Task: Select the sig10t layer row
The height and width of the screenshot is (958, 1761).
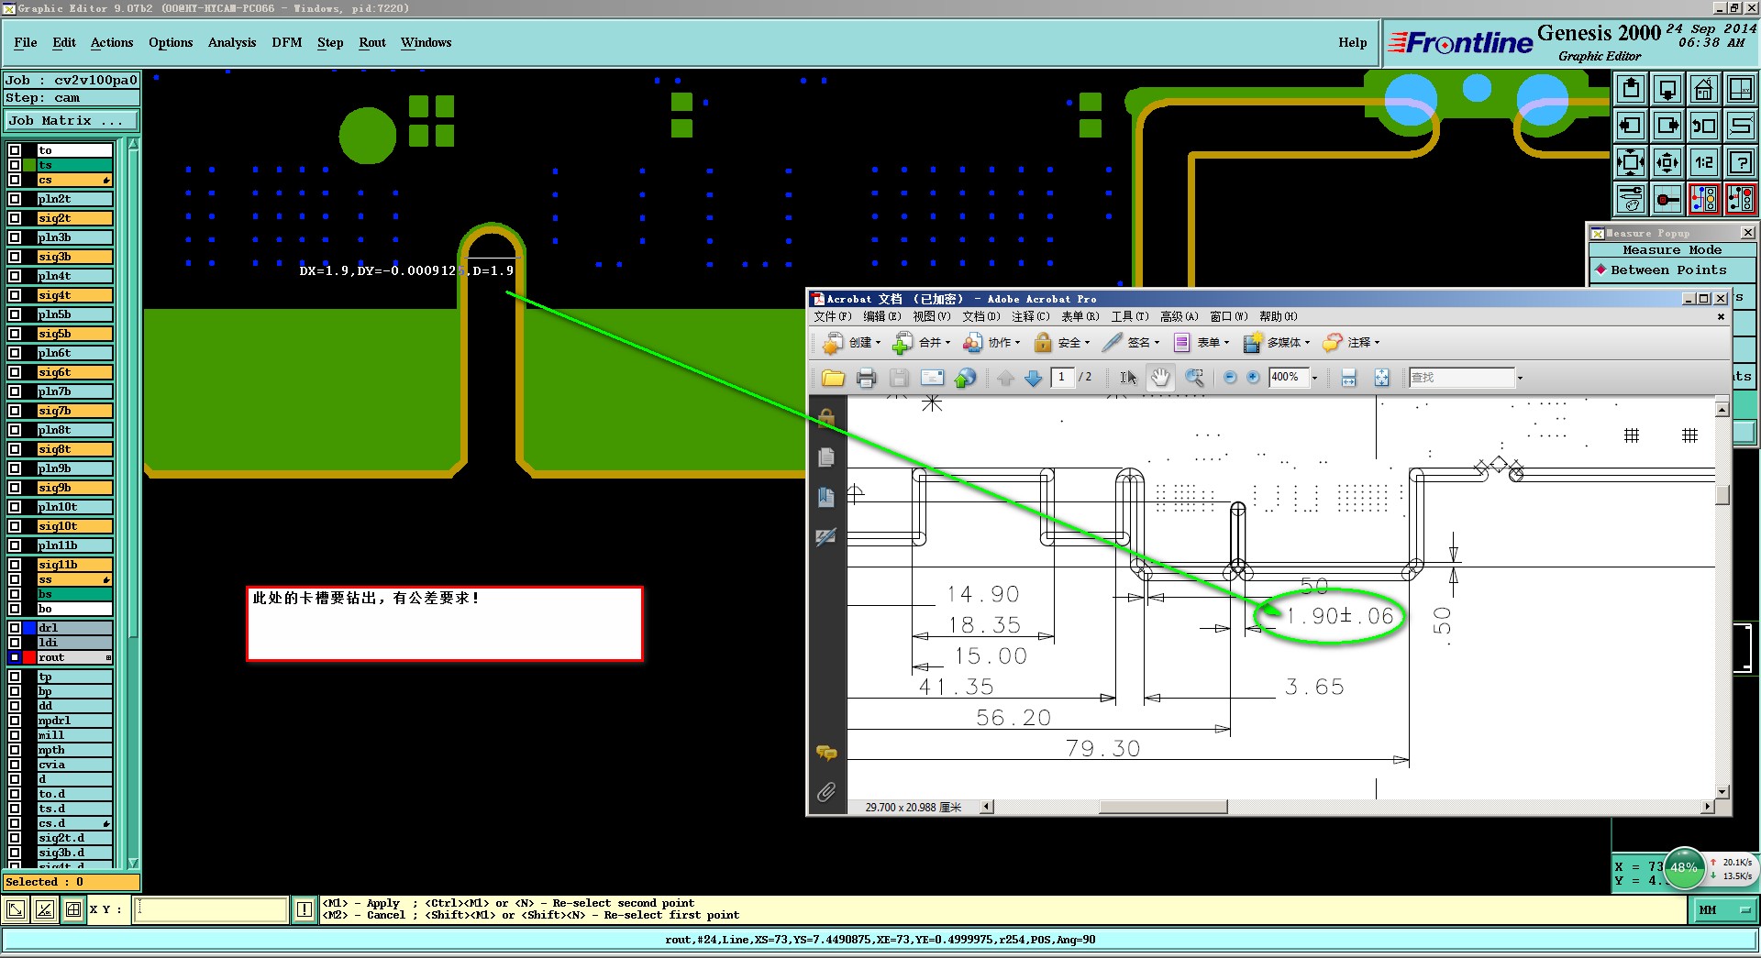Action: (74, 526)
